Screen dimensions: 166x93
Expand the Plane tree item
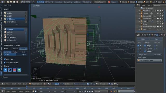[x=139, y=29]
